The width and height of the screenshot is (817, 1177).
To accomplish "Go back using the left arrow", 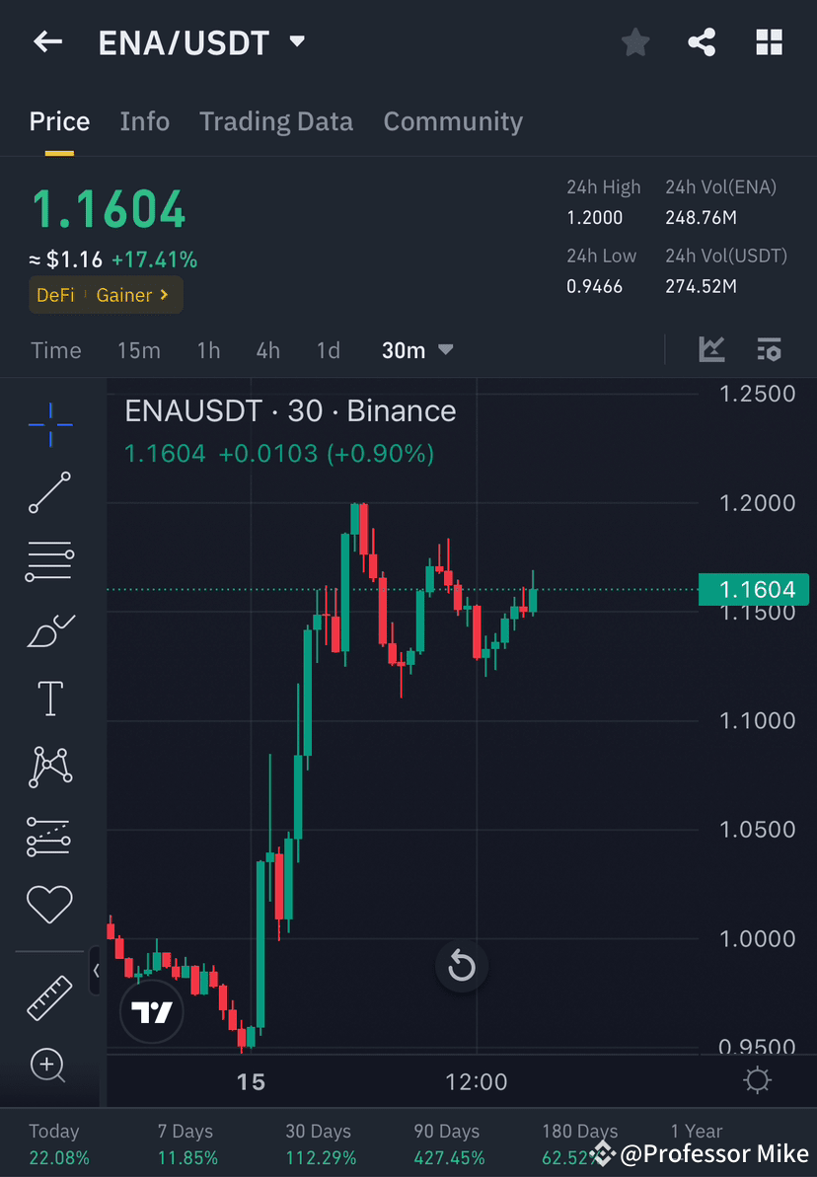I will pos(48,41).
